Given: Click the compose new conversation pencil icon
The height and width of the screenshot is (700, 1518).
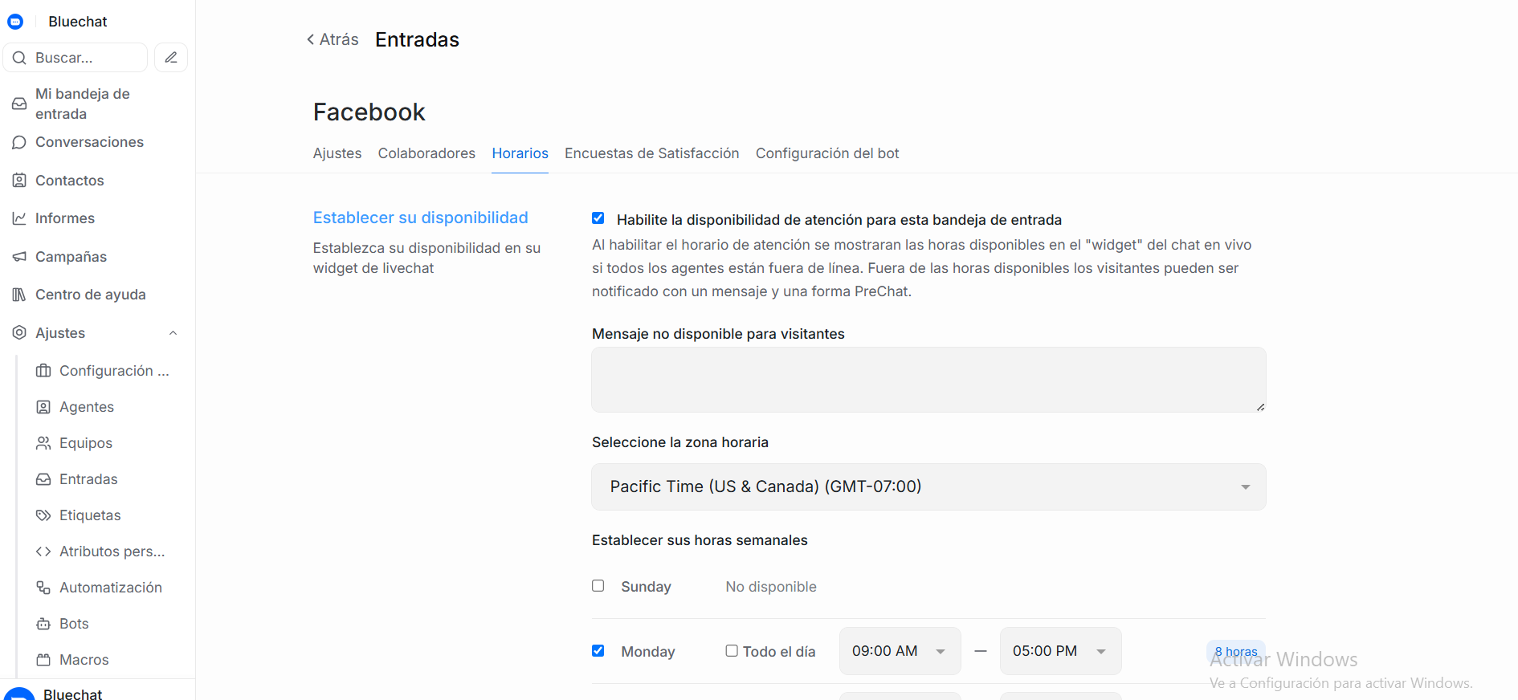Looking at the screenshot, I should 171,58.
